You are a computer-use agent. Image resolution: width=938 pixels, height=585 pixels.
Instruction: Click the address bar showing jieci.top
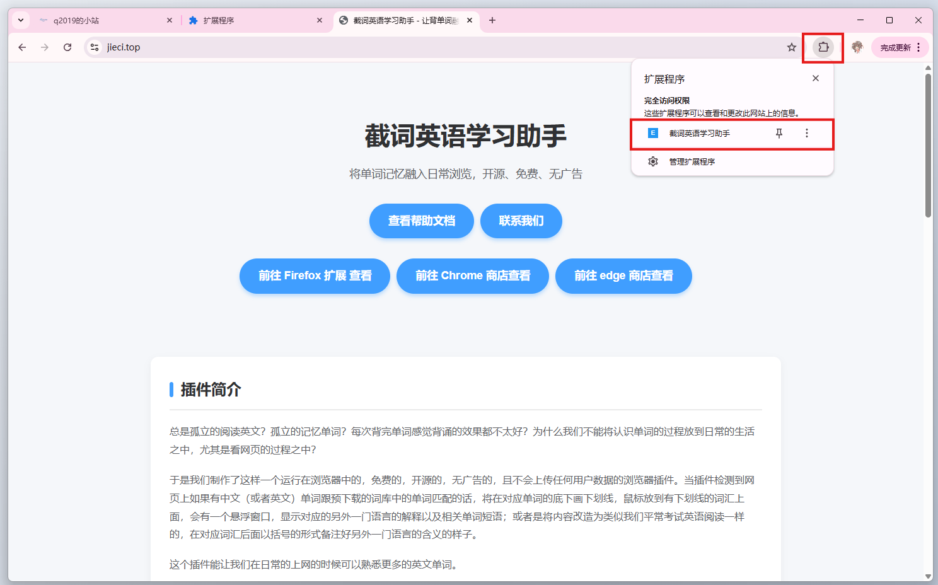click(441, 47)
